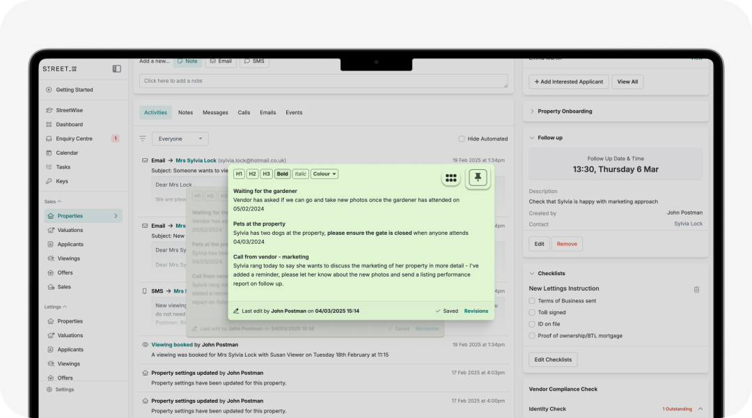Click the SMS button

[254, 61]
